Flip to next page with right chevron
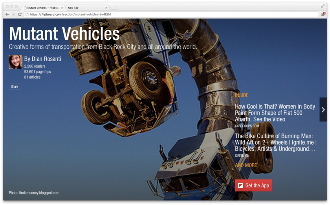This screenshot has height=205, width=330. [x=323, y=110]
